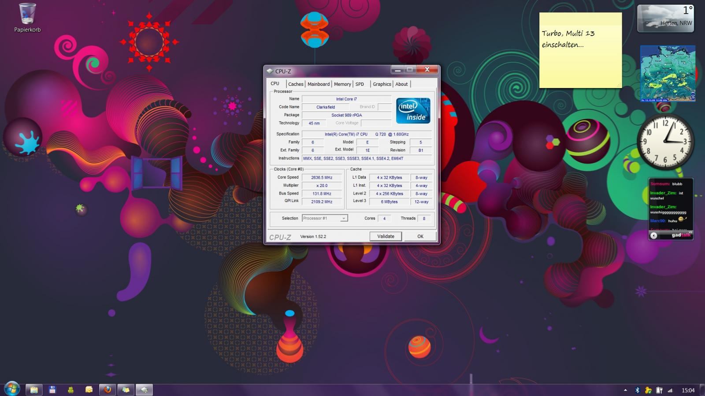Click the Level 3 6 MBytes value
The image size is (705, 396).
(389, 202)
